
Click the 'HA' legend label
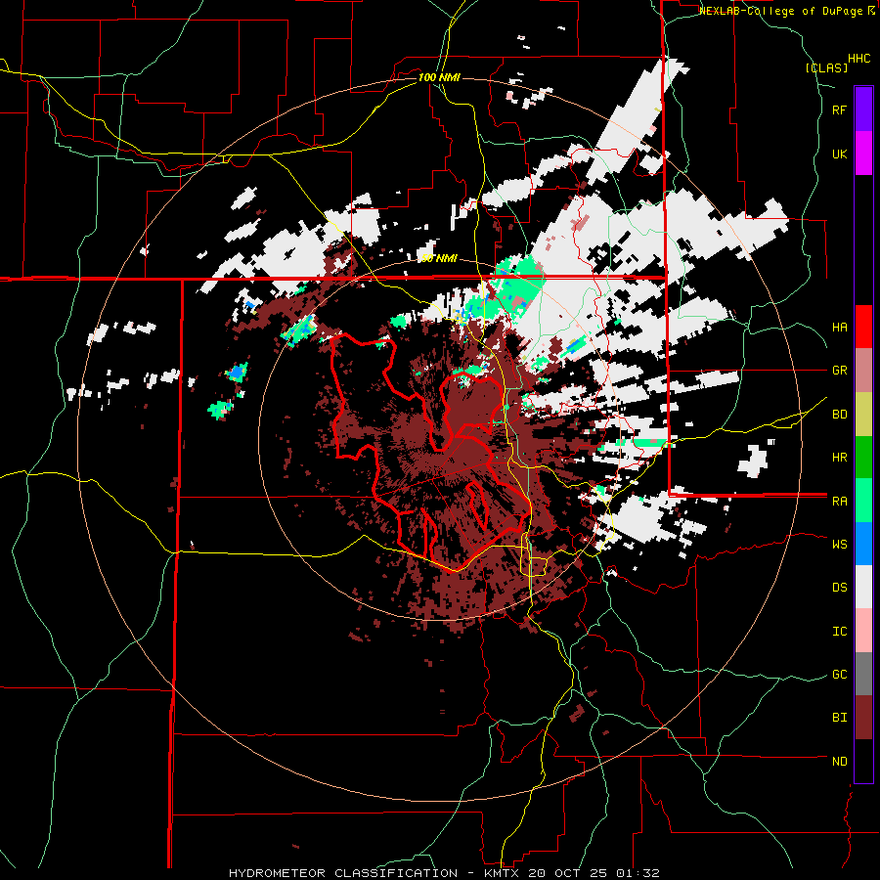(x=839, y=327)
